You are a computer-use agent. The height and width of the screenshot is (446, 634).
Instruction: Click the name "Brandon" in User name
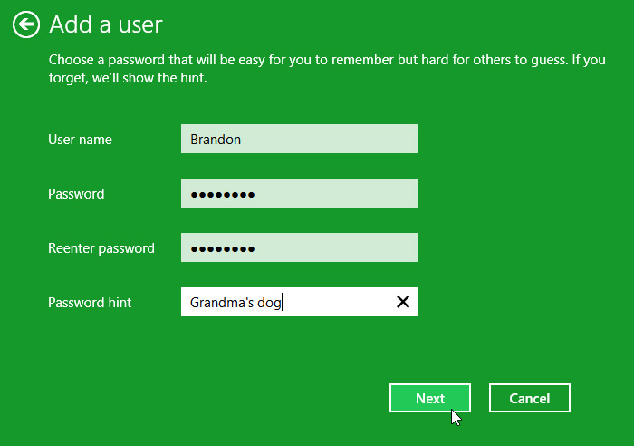point(215,140)
